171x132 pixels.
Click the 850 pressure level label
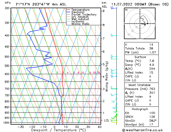point(7,107)
